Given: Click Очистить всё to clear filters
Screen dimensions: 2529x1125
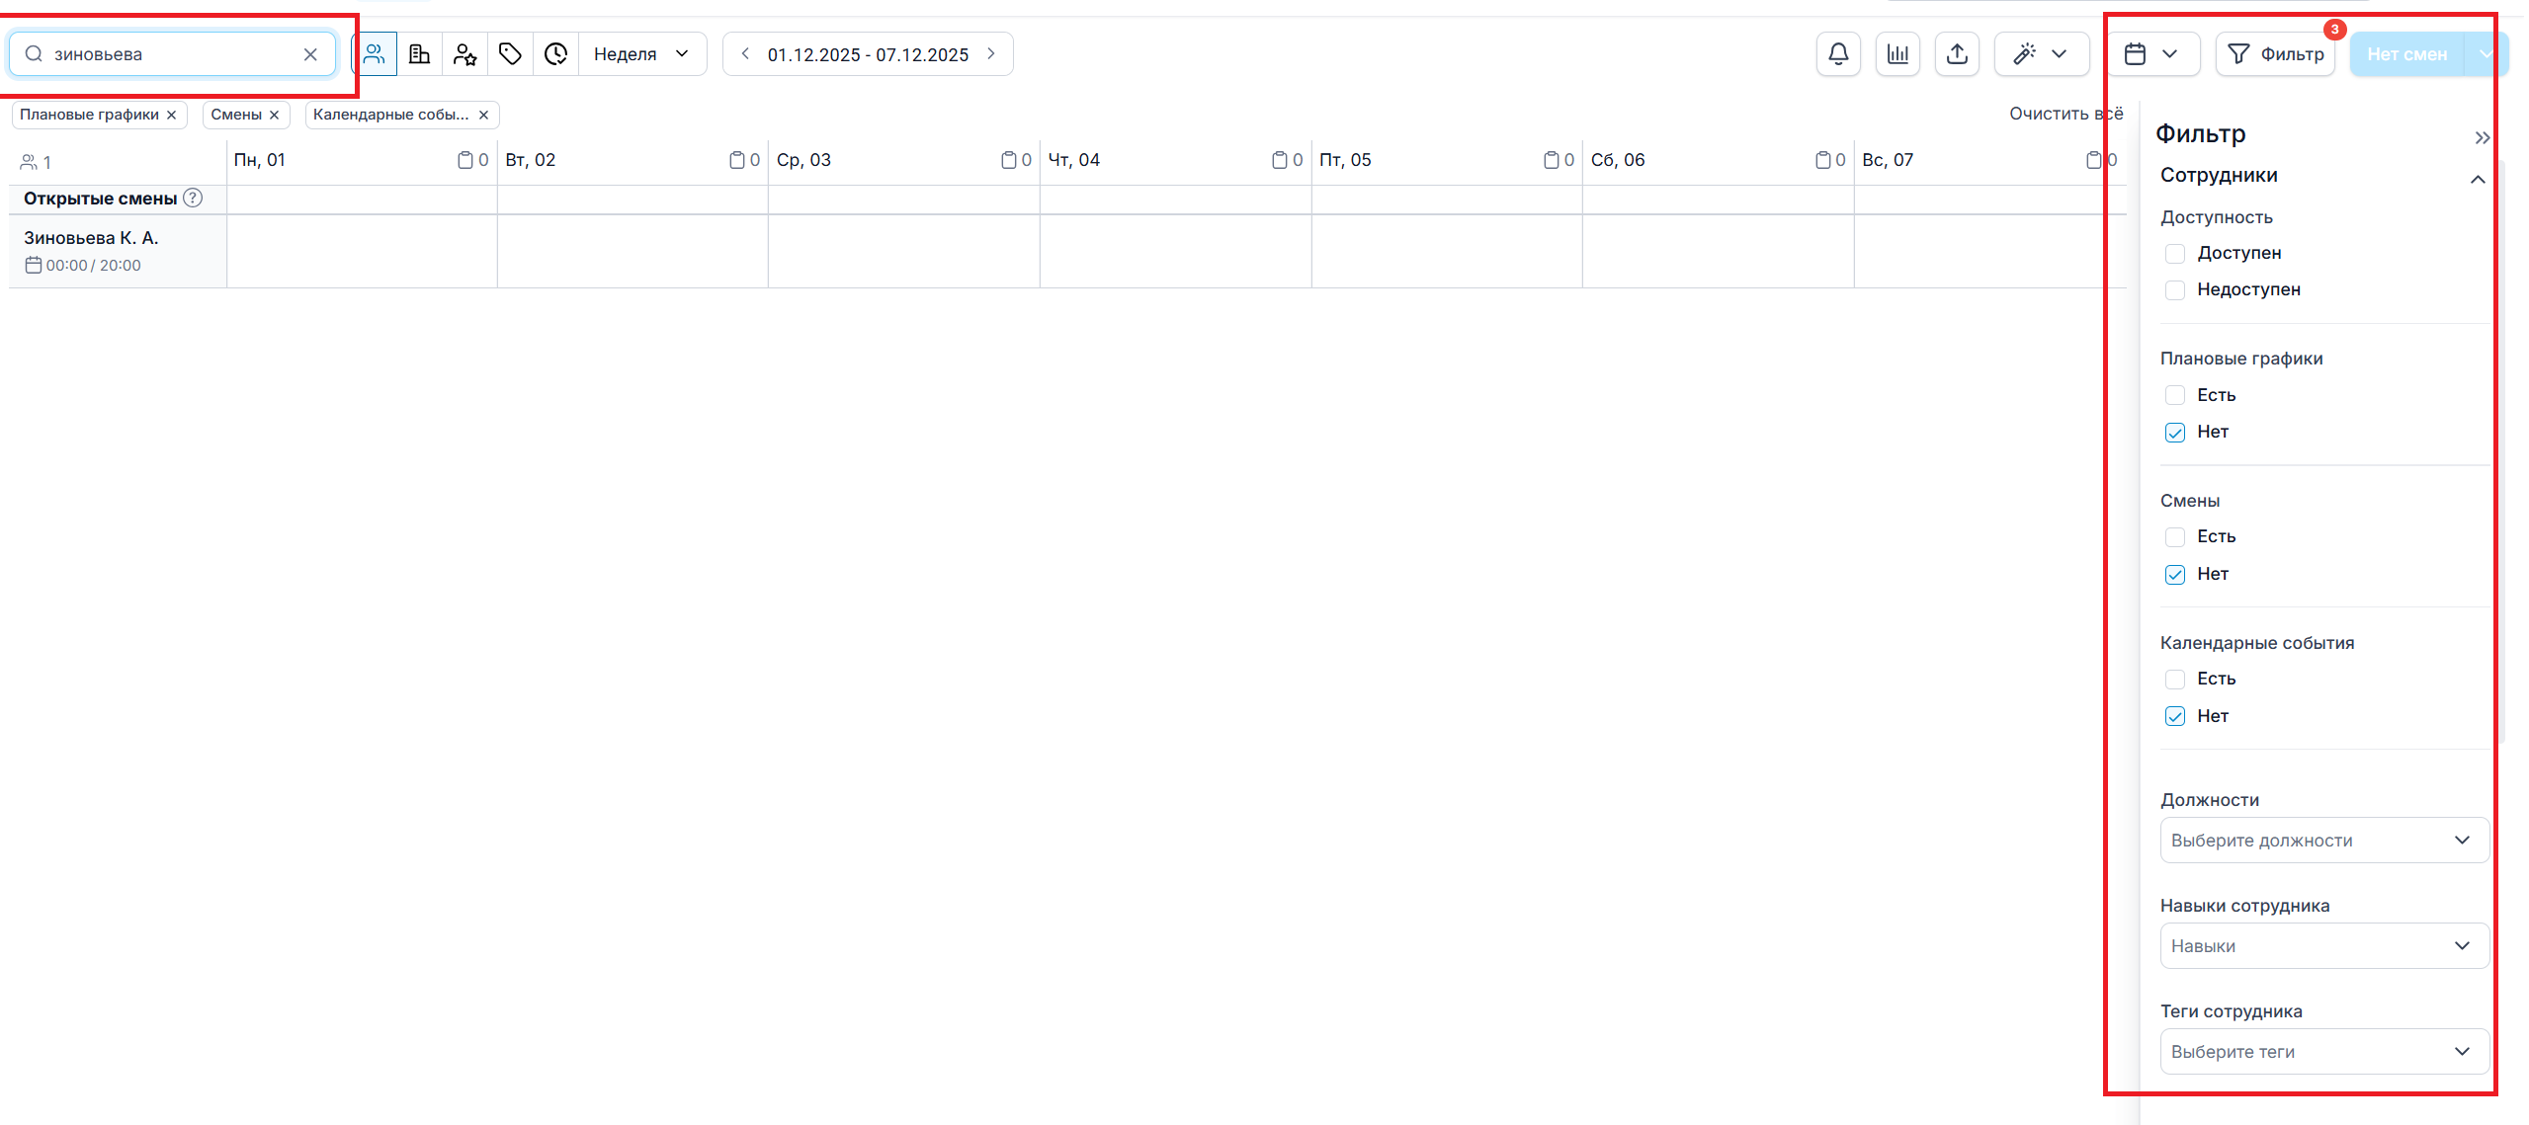Looking at the screenshot, I should 2065,115.
